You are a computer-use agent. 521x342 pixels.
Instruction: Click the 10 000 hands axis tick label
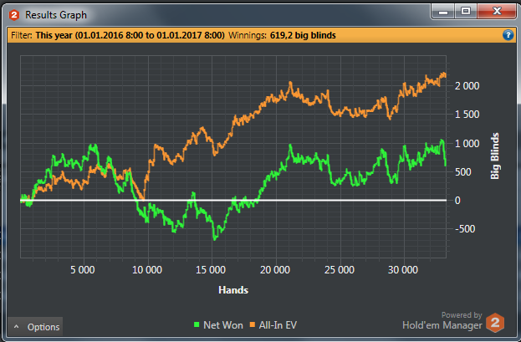tap(147, 270)
